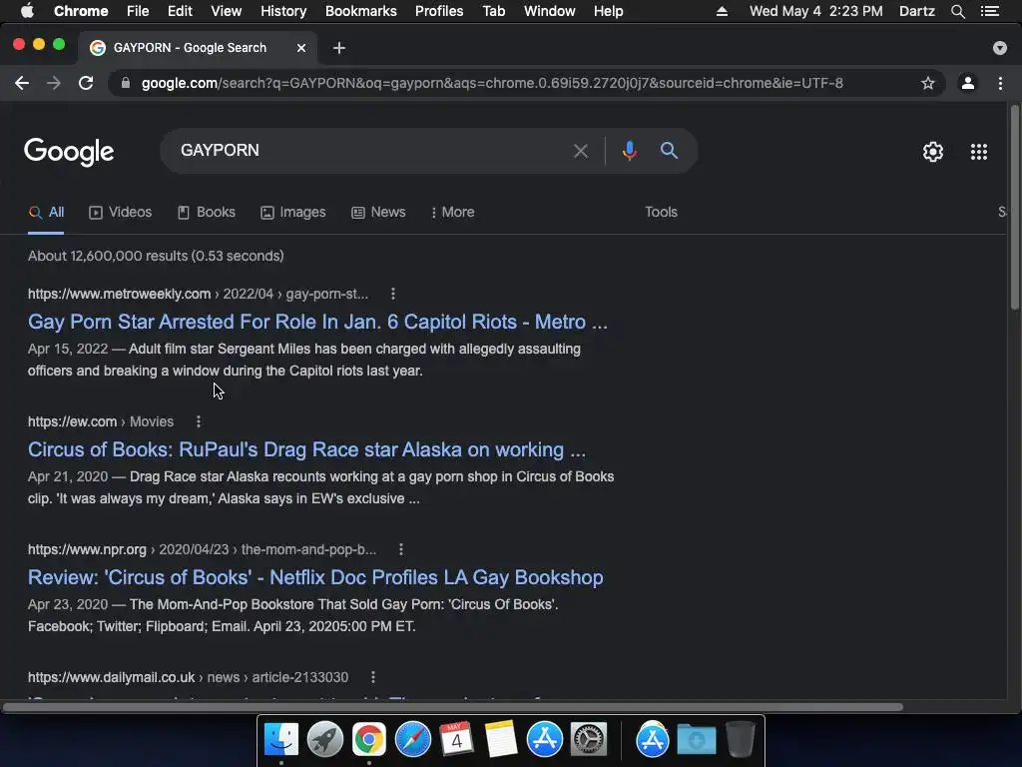Open the File menu
The height and width of the screenshot is (767, 1022).
coord(138,11)
